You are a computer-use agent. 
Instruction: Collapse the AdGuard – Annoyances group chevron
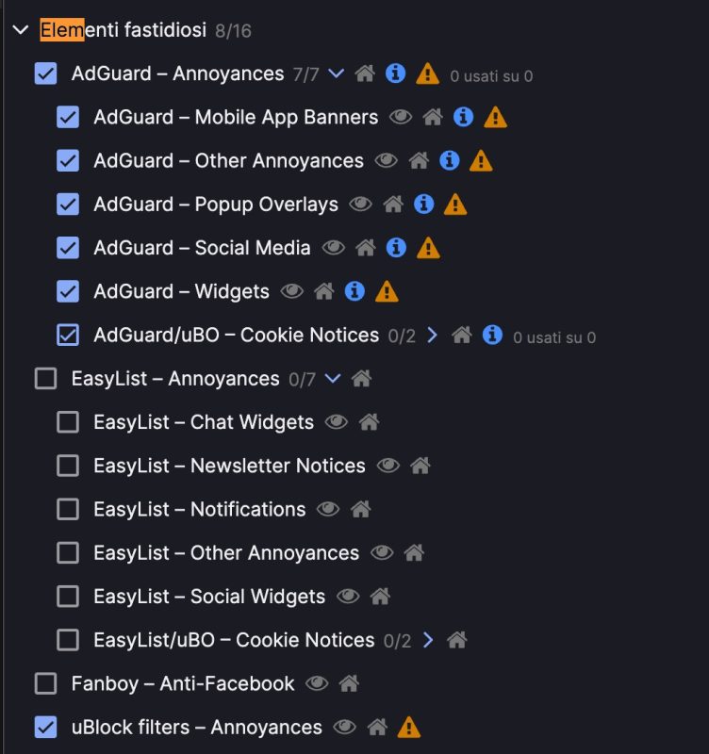click(336, 74)
